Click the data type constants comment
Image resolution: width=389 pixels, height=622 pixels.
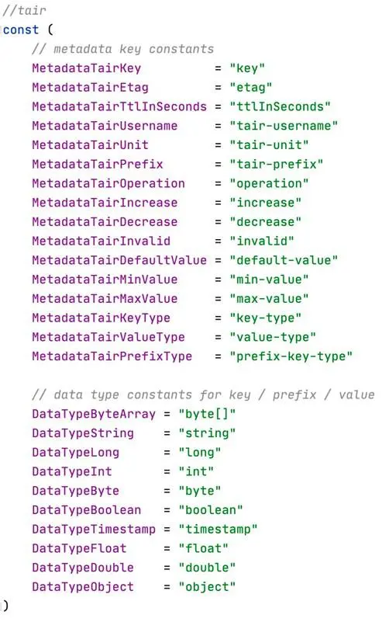(203, 394)
